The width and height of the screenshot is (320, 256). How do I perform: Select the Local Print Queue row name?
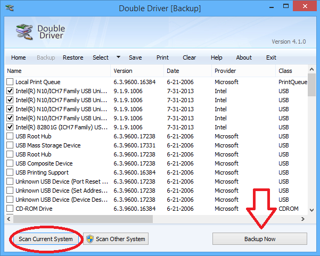(x=38, y=82)
